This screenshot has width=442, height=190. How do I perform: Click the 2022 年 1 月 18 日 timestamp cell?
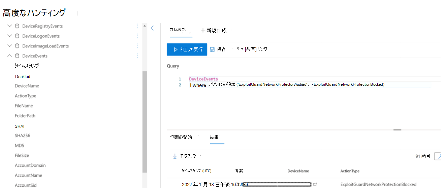[215, 184]
